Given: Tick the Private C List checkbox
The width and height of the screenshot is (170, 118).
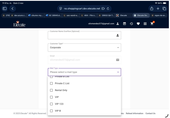Looking at the screenshot, I should point(51,83).
